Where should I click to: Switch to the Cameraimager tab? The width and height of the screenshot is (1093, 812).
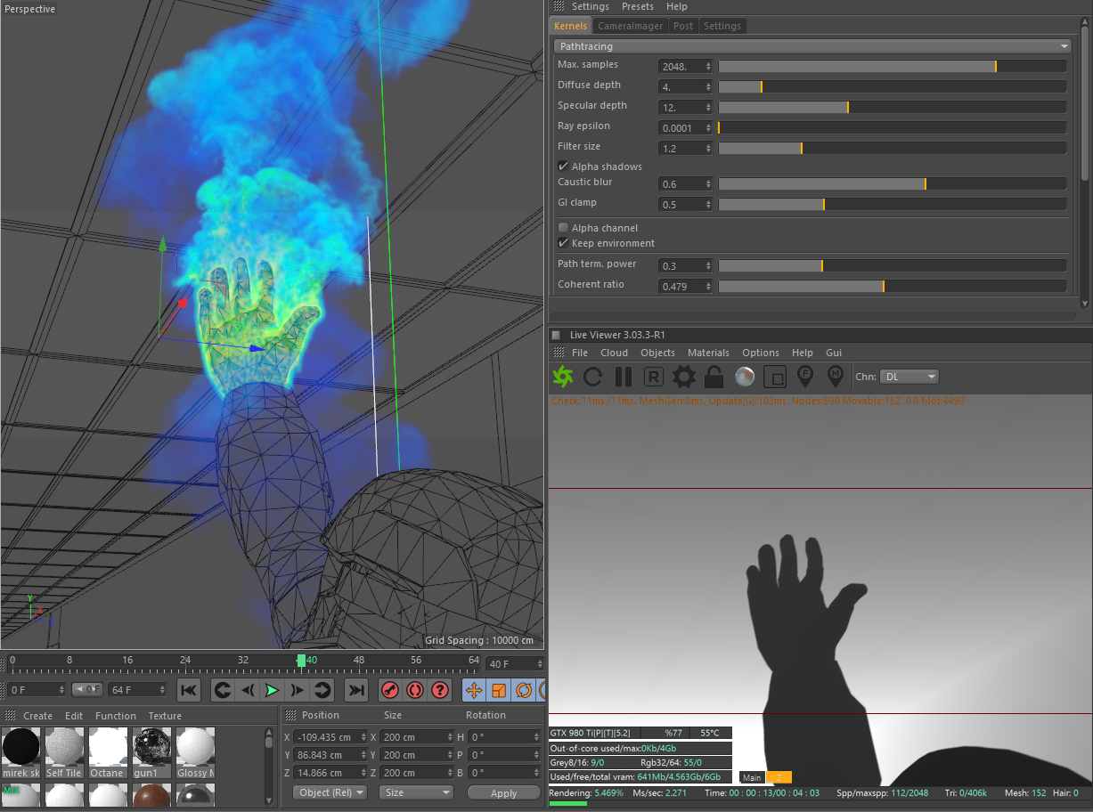pyautogui.click(x=630, y=26)
